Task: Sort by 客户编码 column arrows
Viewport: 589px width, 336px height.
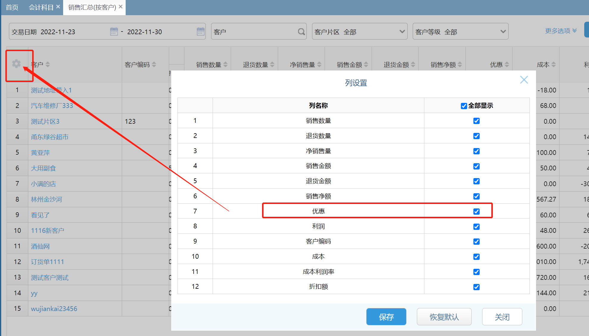Action: pos(154,65)
